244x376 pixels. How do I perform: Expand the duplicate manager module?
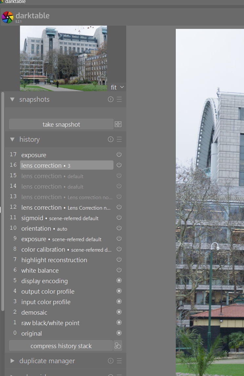pos(12,361)
